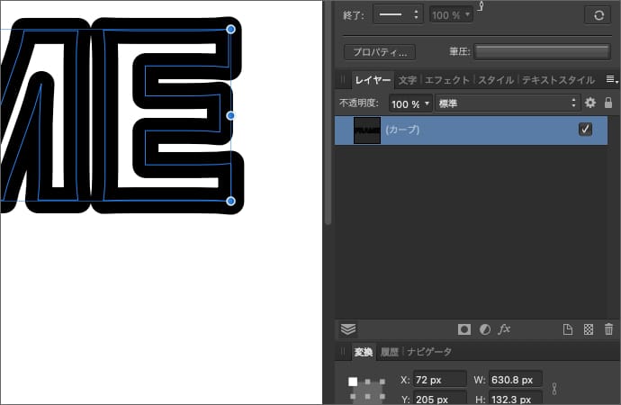Add a pixel layer

tap(589, 329)
